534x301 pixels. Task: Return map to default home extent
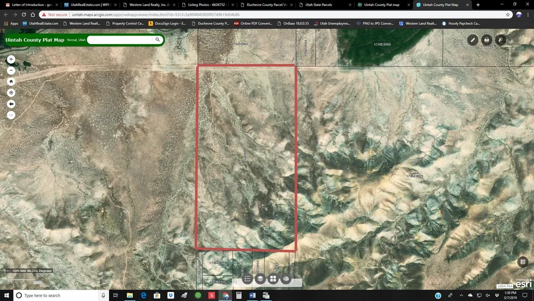11,81
